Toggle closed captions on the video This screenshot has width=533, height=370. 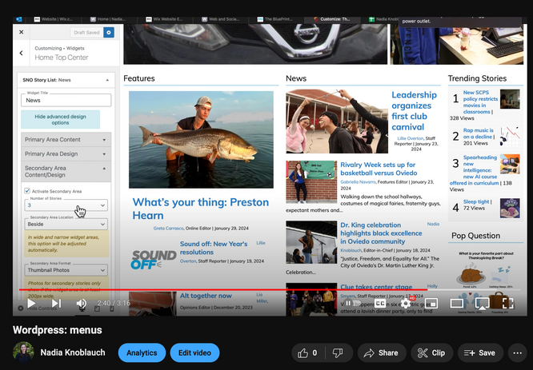[x=380, y=304]
